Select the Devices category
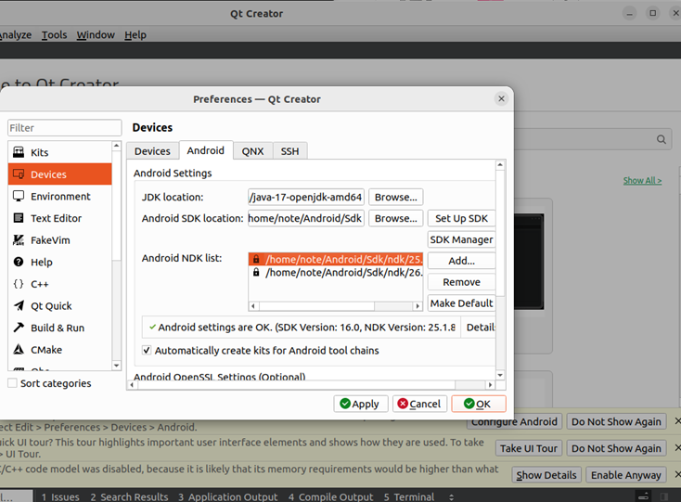The image size is (681, 502). click(60, 174)
